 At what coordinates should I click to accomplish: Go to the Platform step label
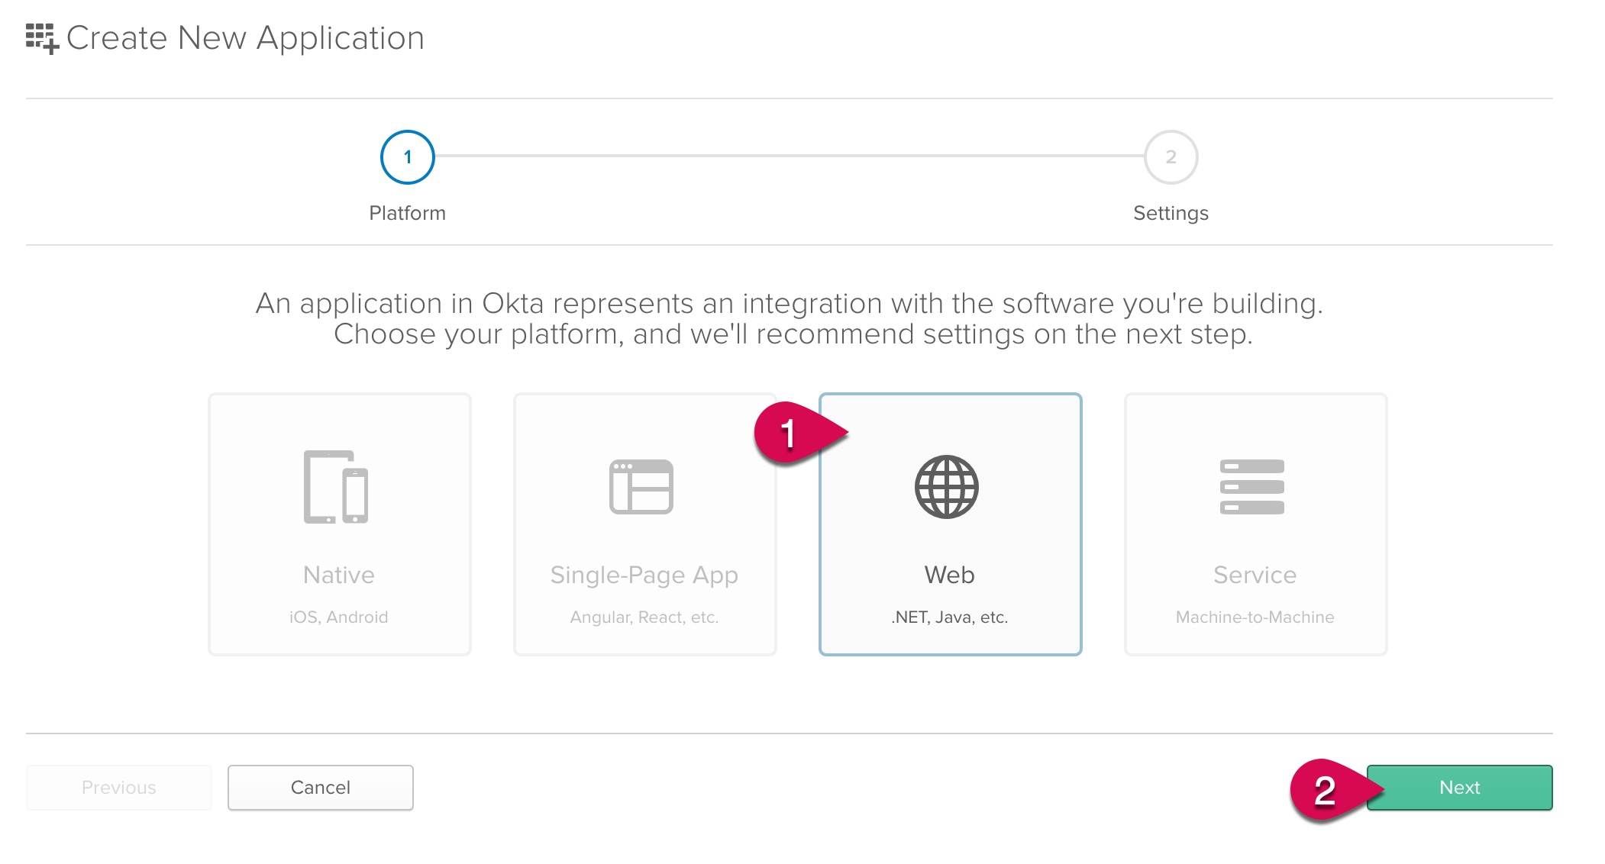tap(408, 213)
